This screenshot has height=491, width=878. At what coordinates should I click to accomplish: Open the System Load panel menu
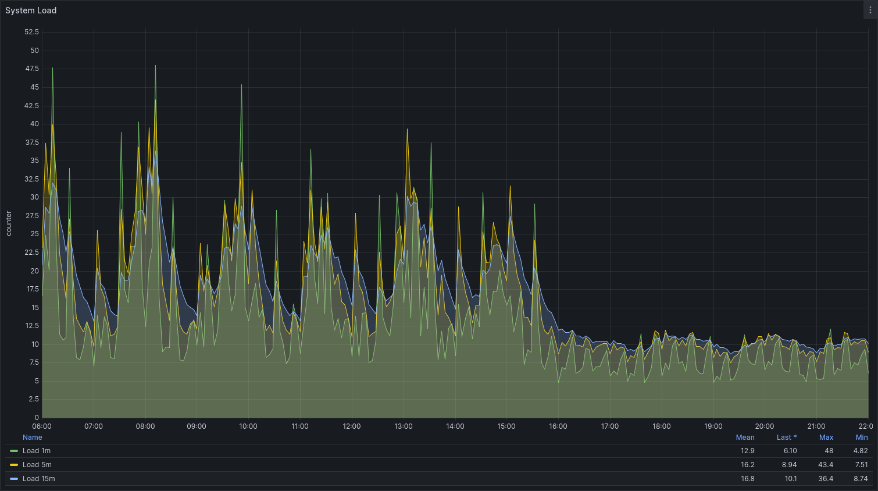[x=870, y=10]
